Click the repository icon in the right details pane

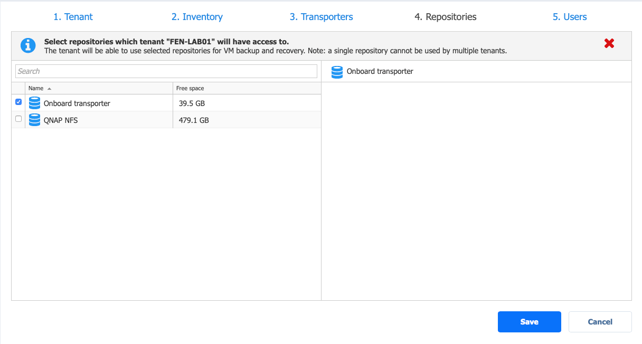tap(337, 71)
